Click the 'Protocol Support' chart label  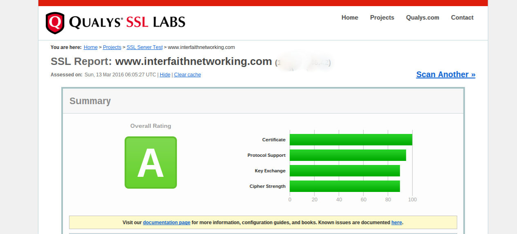pyautogui.click(x=266, y=155)
